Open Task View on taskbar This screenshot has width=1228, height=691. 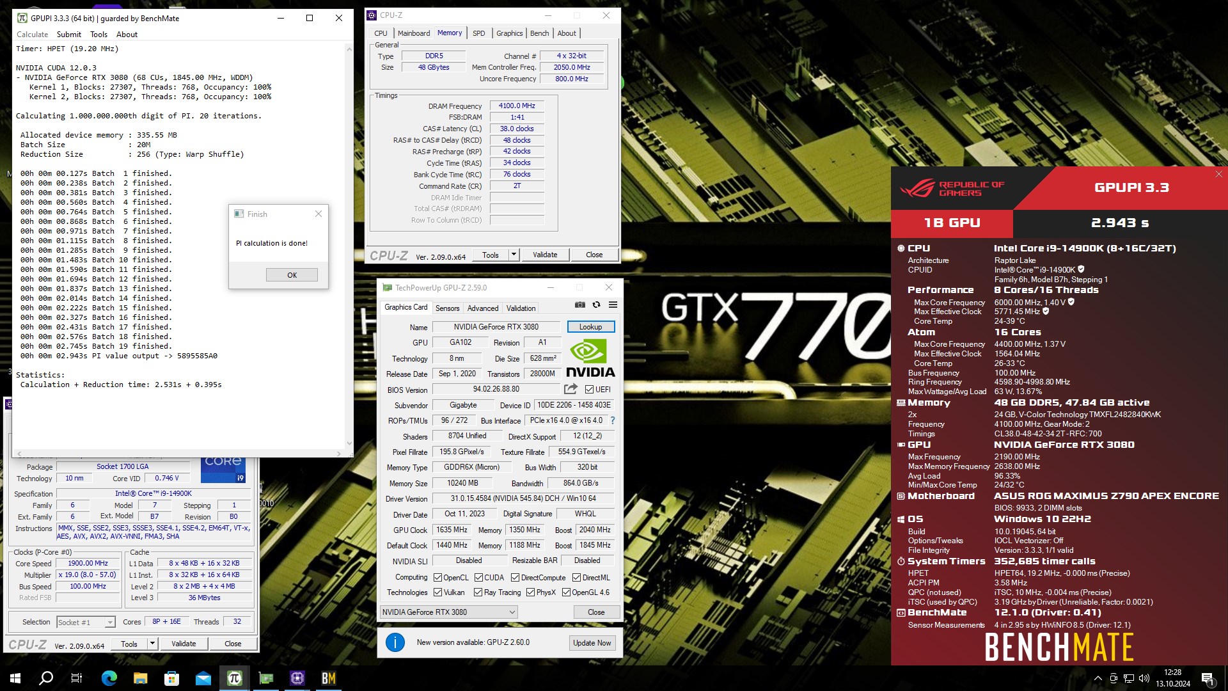point(77,678)
